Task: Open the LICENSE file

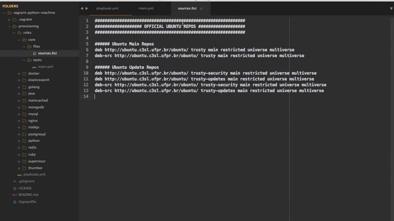Action: [25, 188]
